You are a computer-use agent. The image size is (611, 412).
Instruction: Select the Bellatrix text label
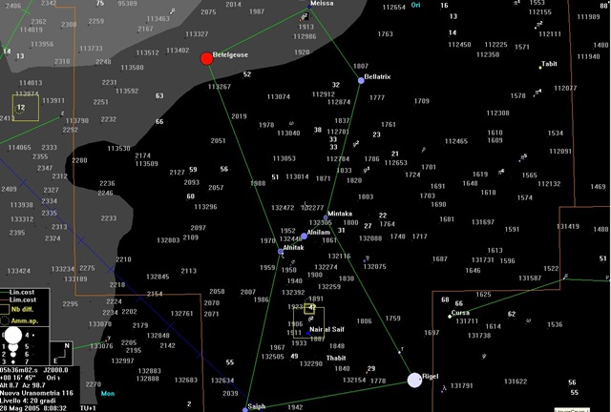(377, 76)
